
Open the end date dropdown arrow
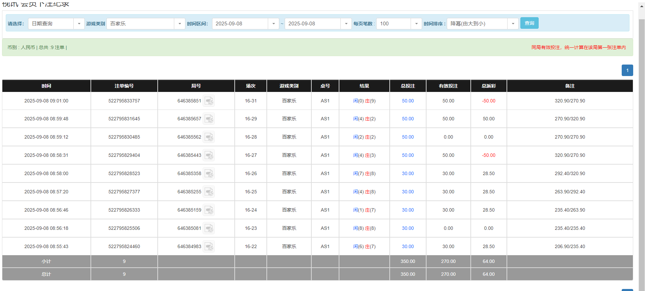[x=346, y=24]
